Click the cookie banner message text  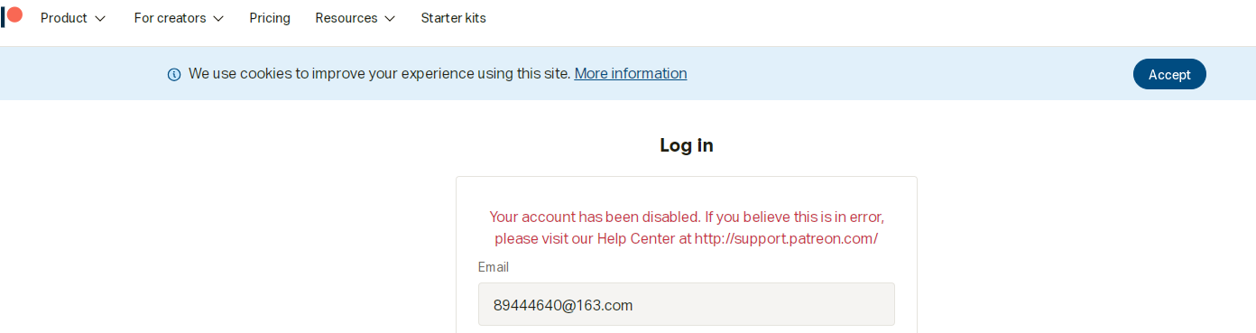(x=380, y=73)
